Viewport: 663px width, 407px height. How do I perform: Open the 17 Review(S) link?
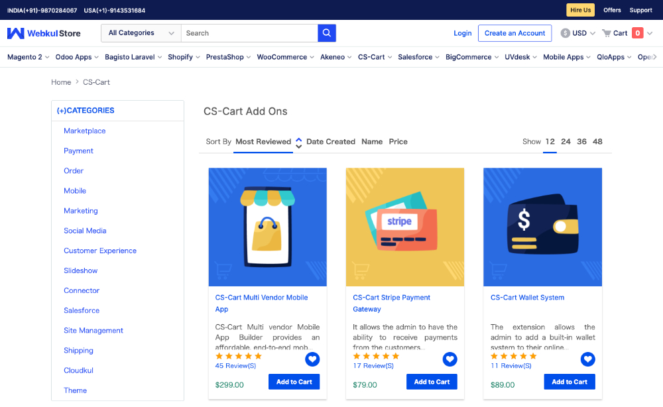click(x=373, y=366)
